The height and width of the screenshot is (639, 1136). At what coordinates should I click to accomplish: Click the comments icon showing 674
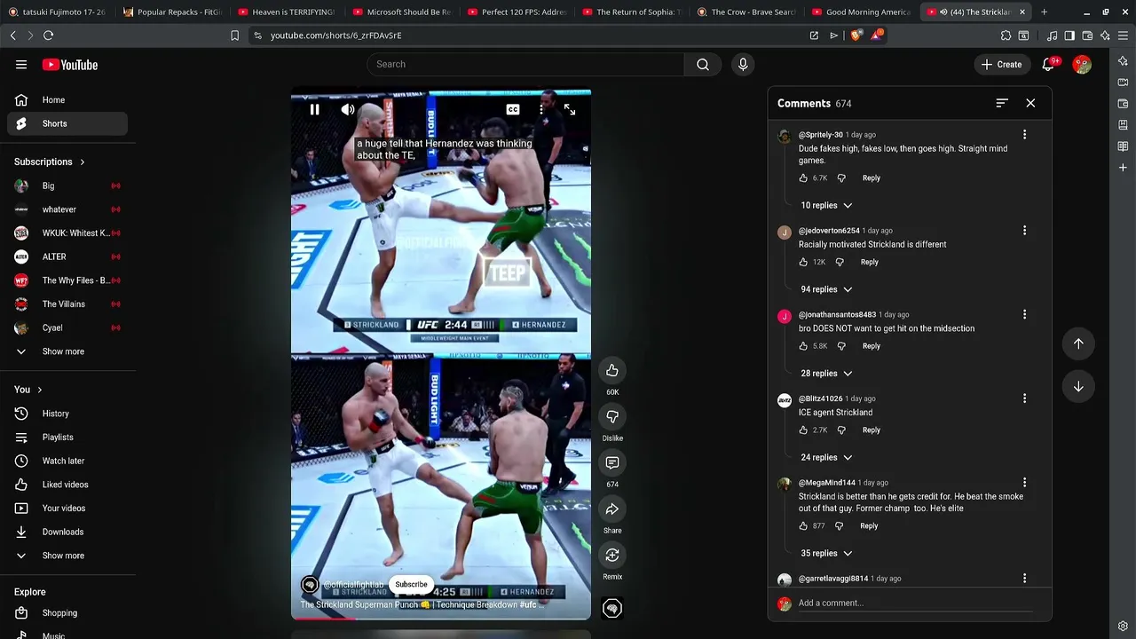612,462
